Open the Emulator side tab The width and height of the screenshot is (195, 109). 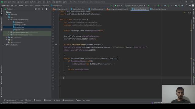tap(194, 80)
